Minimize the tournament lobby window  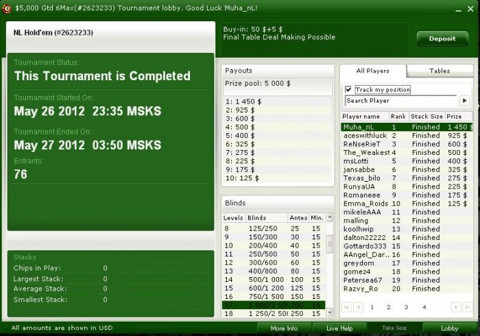[458, 10]
